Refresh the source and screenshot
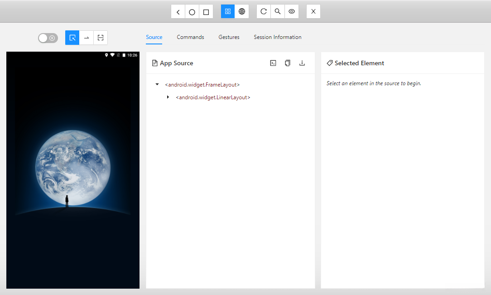Viewport: 491px width, 295px height. pyautogui.click(x=264, y=12)
